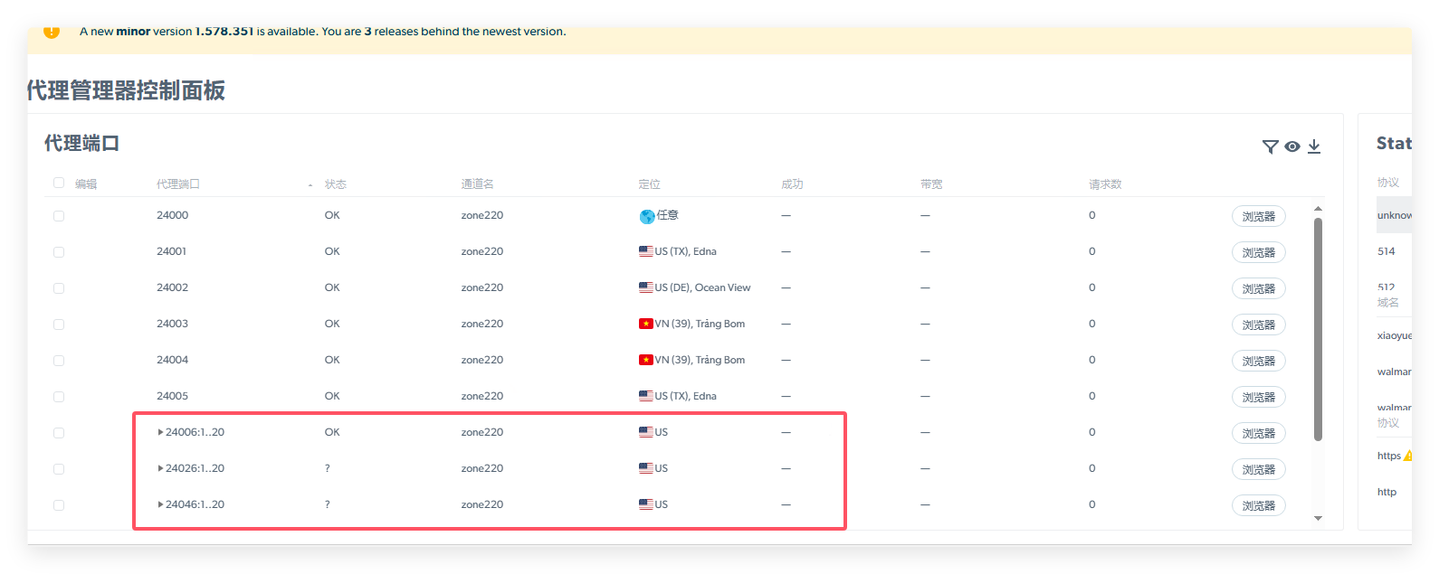Image resolution: width=1439 pixels, height=574 pixels.
Task: Expand the 24026:1..20 port group
Action: coord(161,468)
